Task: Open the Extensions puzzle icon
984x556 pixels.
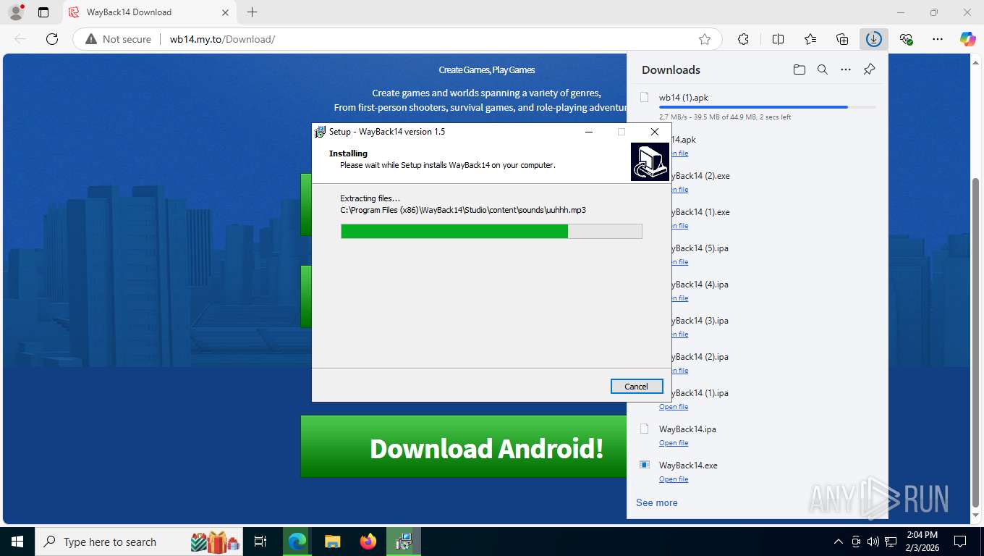Action: [x=743, y=39]
